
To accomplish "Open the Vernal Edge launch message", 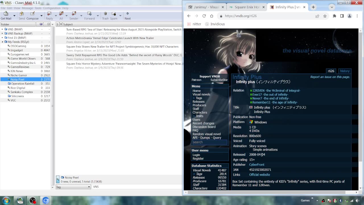I will [x=110, y=38].
